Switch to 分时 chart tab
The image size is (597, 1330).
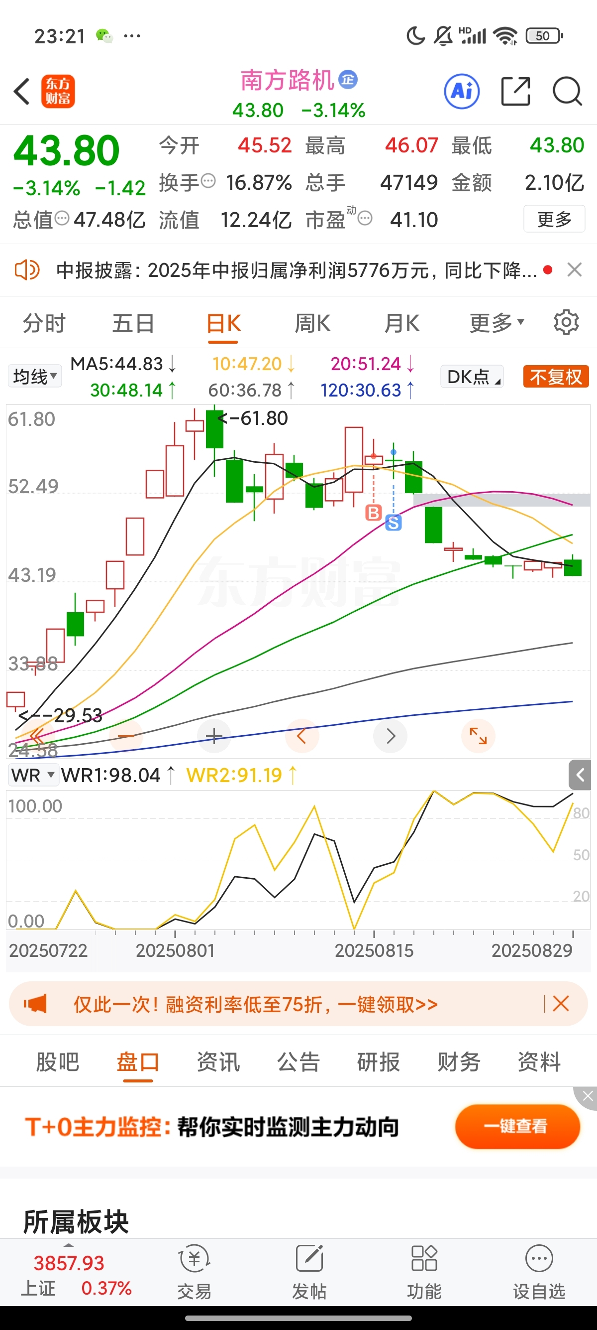(44, 323)
